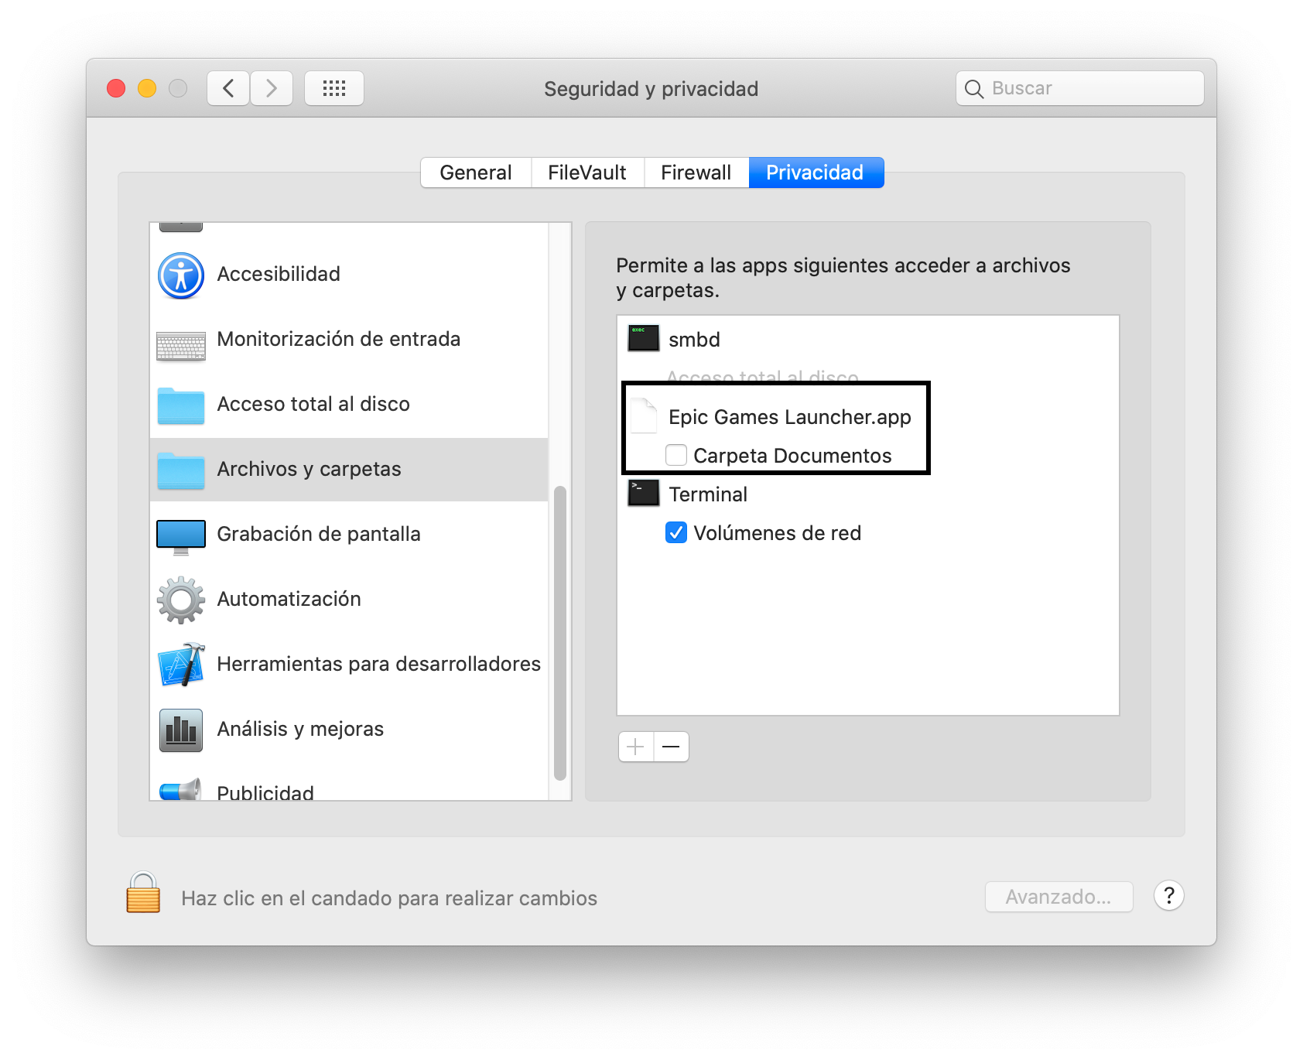Click the plus button to add an app
1303x1060 pixels.
click(x=636, y=747)
